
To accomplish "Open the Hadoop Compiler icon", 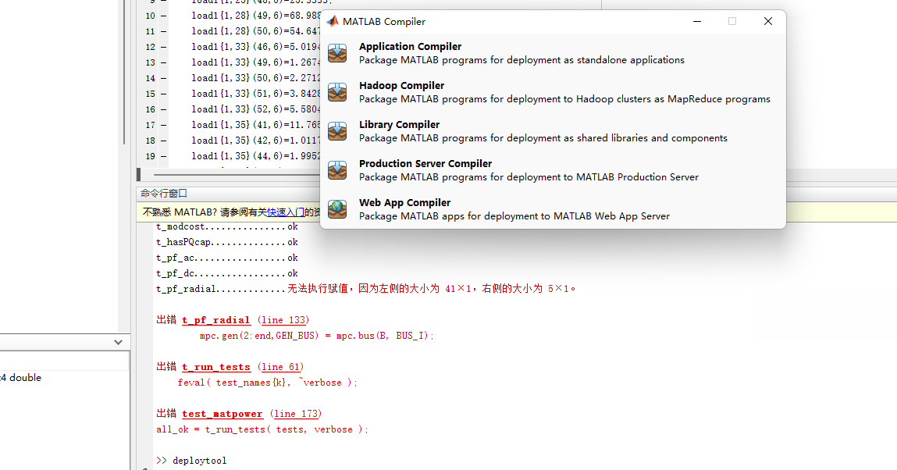I will 337,92.
